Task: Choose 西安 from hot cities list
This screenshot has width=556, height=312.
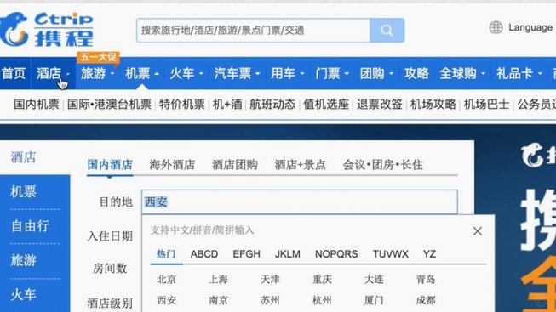Action: click(x=166, y=300)
